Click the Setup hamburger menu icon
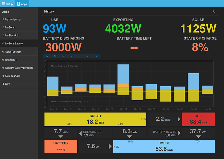This screenshot has height=159, width=224. [3, 4]
